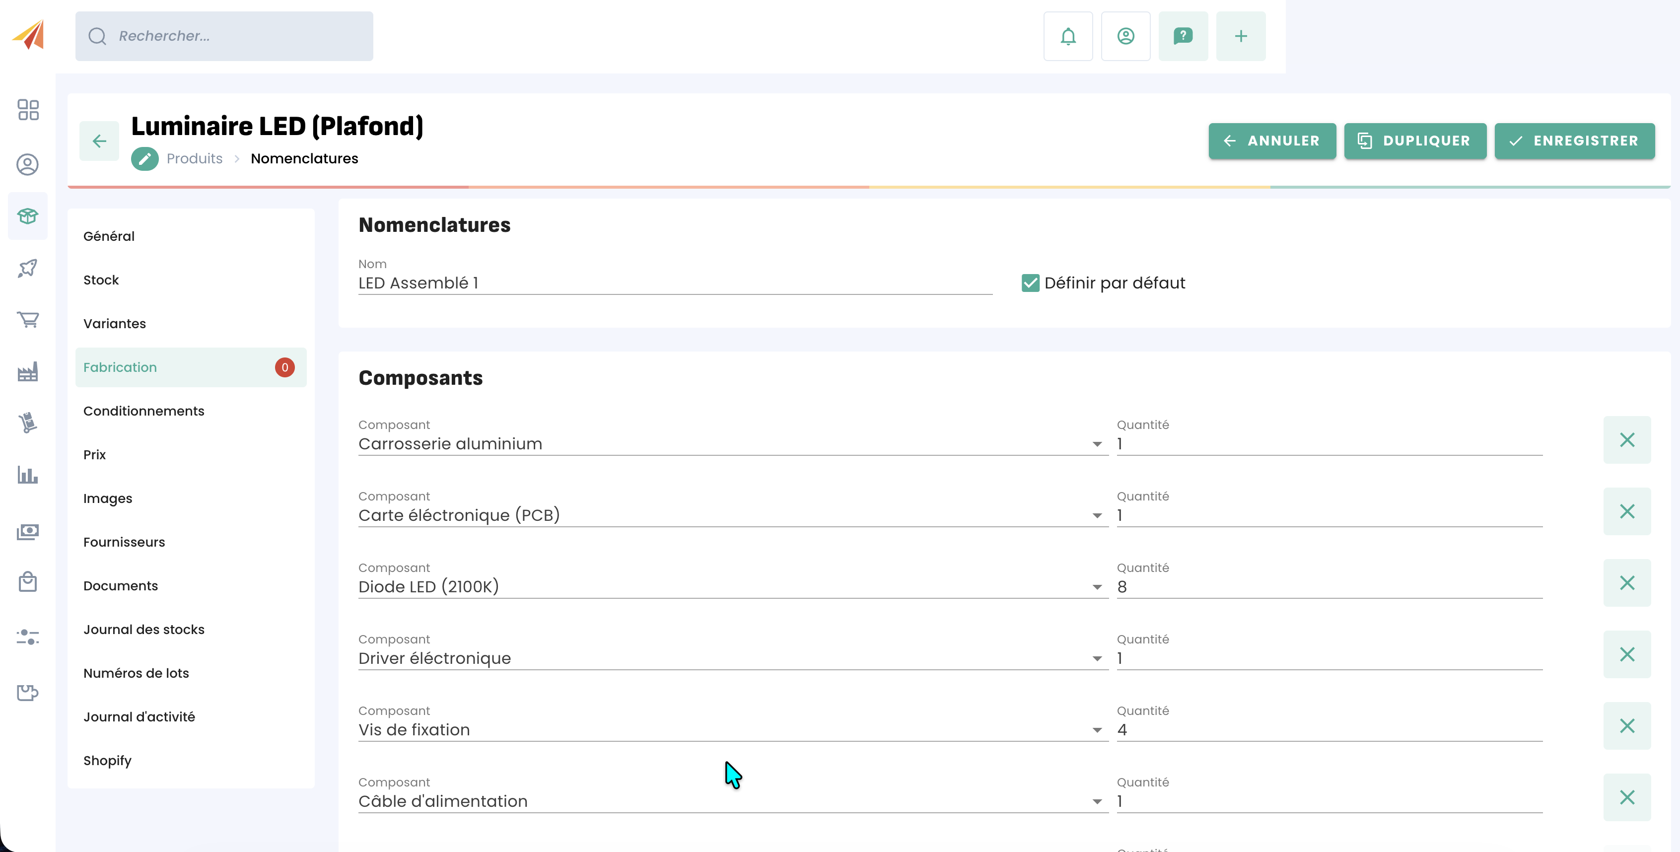Click the user account icon in header
1680x852 pixels.
(x=1125, y=36)
